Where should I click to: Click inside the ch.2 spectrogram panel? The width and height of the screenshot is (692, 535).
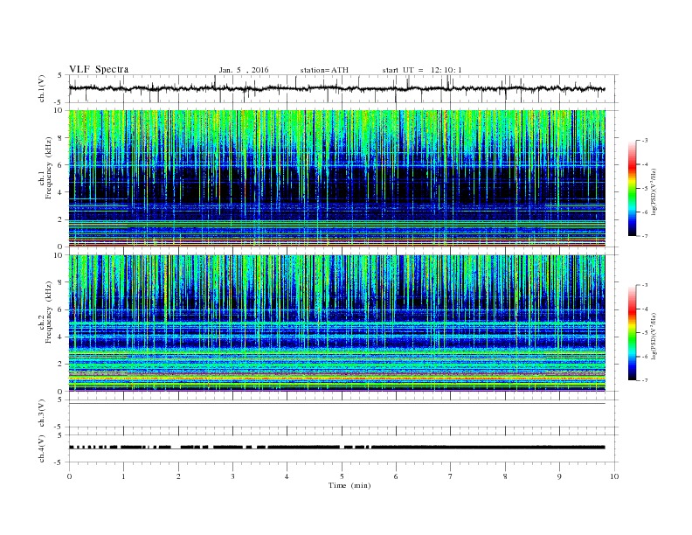click(336, 323)
